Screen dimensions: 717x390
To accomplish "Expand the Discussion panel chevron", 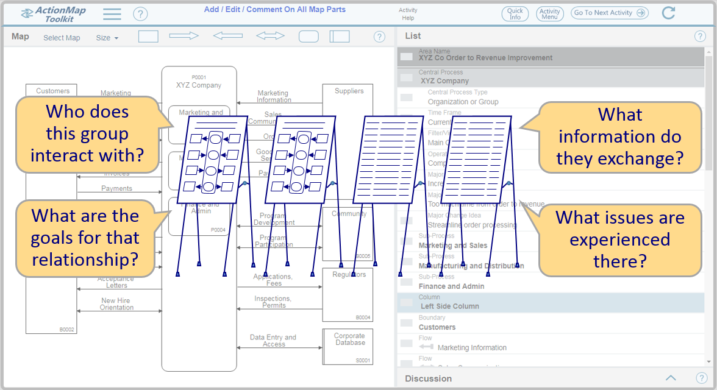I will (671, 378).
